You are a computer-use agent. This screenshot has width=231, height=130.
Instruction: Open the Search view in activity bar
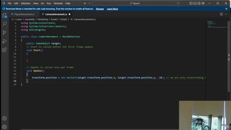(4, 24)
